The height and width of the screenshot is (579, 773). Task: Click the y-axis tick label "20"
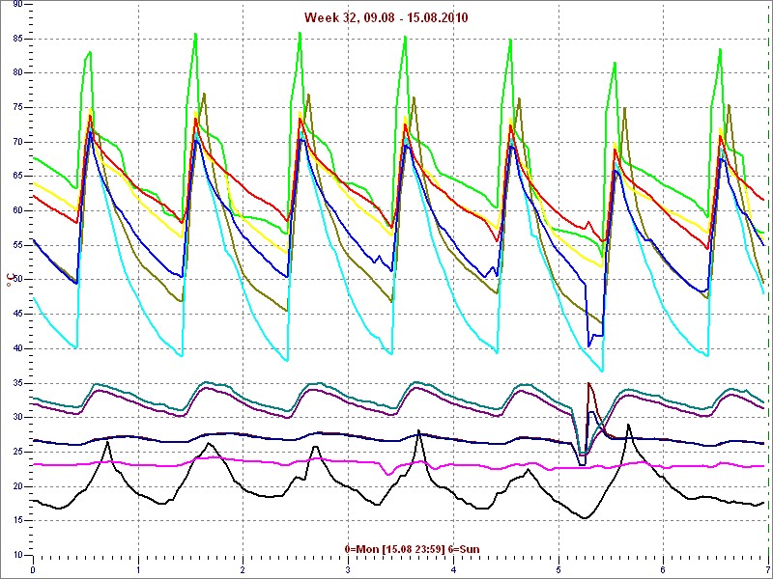[17, 486]
